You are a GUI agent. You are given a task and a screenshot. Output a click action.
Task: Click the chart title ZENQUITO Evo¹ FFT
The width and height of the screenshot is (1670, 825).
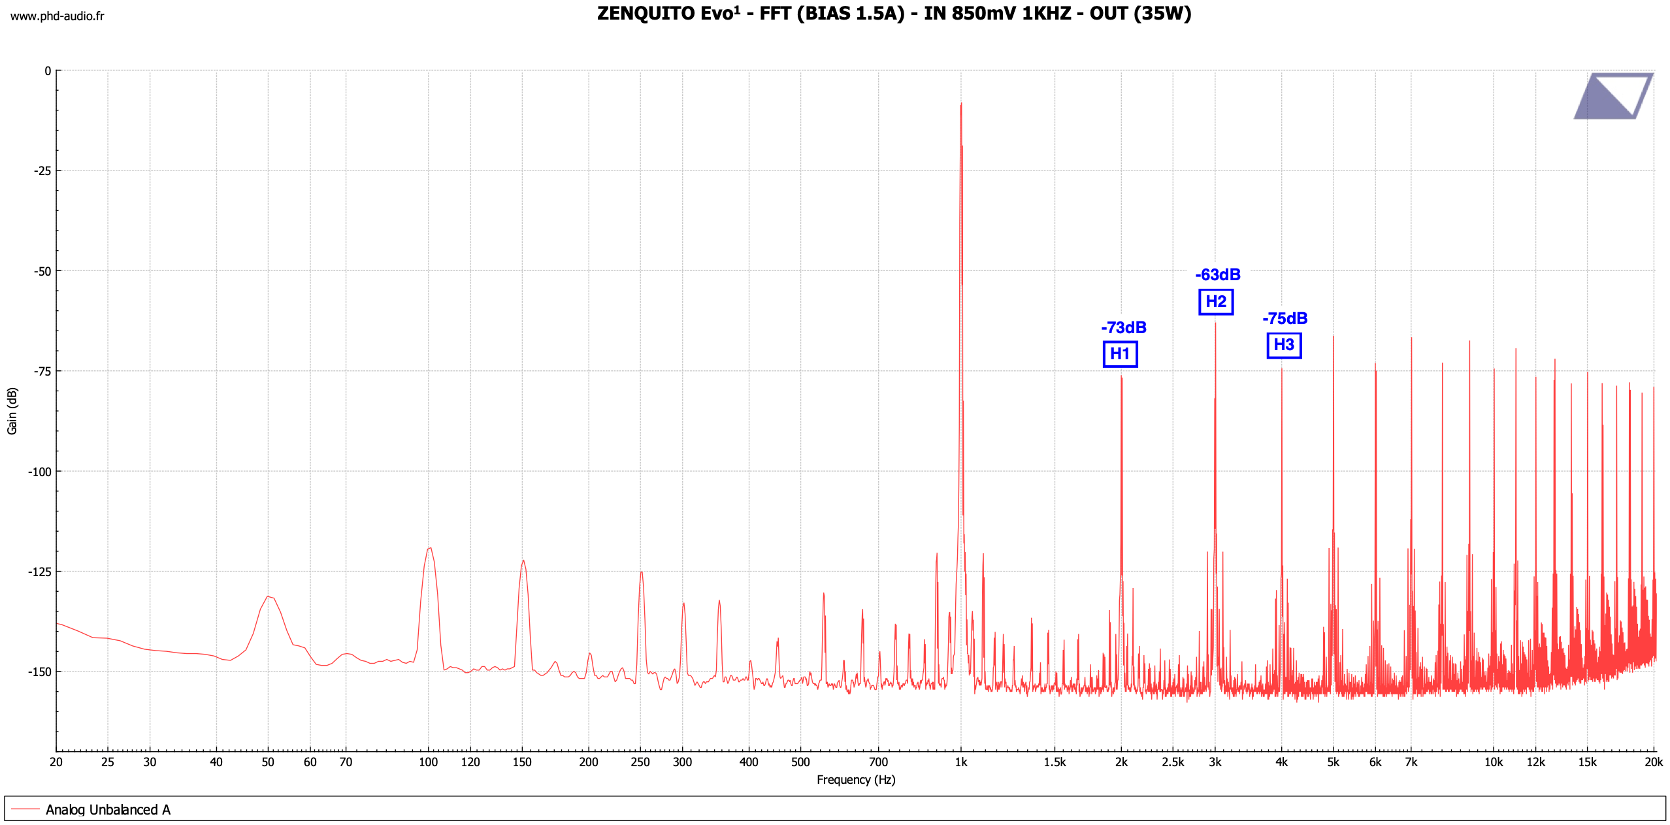tap(894, 13)
